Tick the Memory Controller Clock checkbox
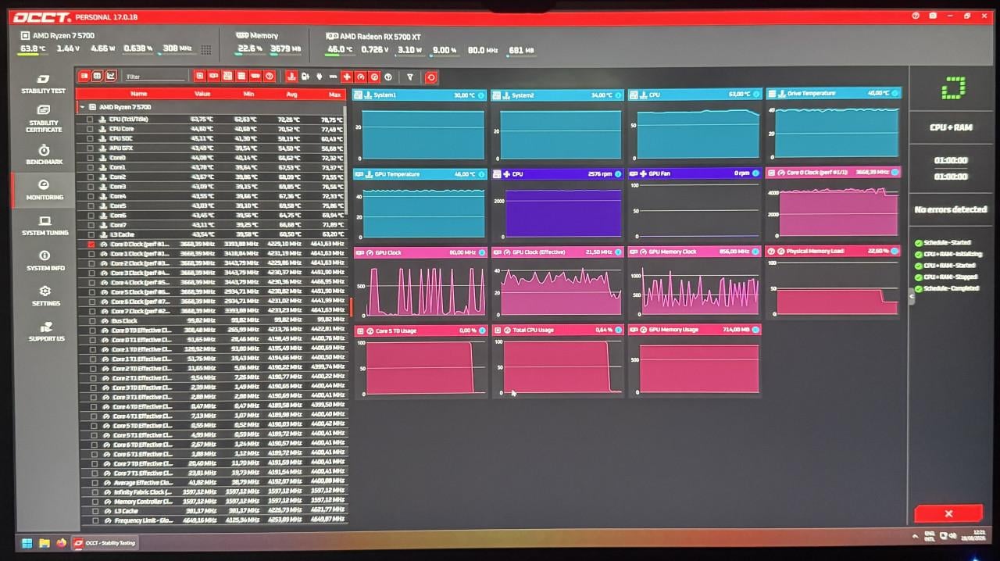This screenshot has height=561, width=1000. [95, 502]
